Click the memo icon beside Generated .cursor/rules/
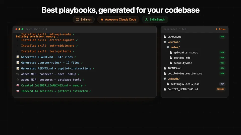 tap(18, 62)
